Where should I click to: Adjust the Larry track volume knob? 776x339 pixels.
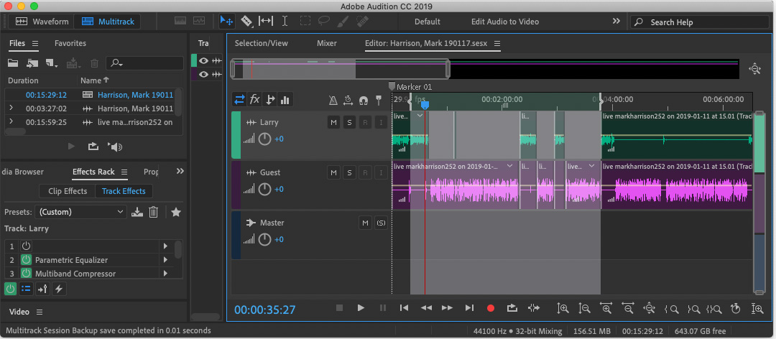point(264,139)
